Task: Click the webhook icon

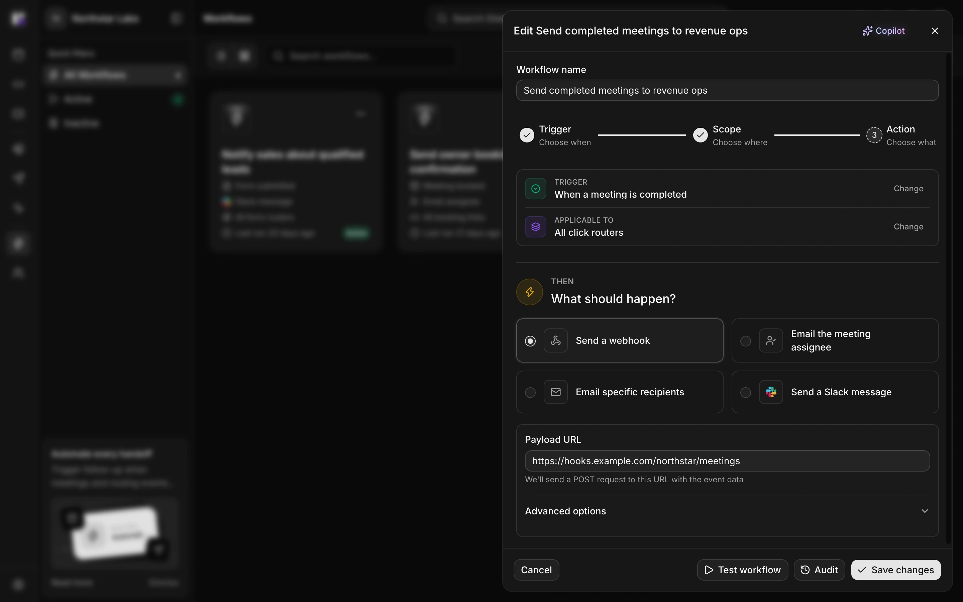Action: coord(555,340)
